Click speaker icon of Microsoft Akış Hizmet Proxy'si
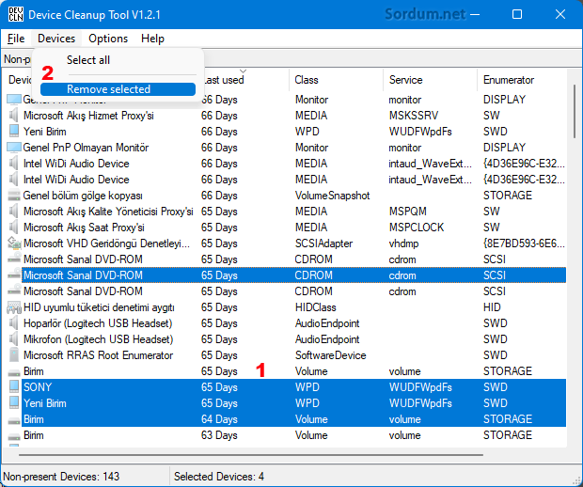Viewport: 583px width, 487px height. pyautogui.click(x=14, y=116)
